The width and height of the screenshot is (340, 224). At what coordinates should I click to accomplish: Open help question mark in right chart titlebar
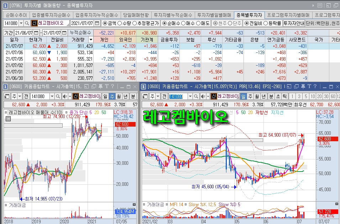(315, 86)
